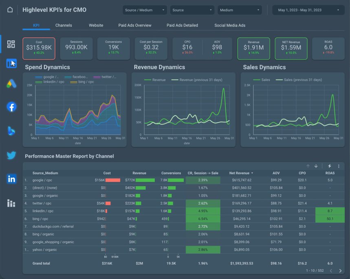Switch to the KPI tab
Image resolution: width=350 pixels, height=279 pixels.
coord(36,25)
